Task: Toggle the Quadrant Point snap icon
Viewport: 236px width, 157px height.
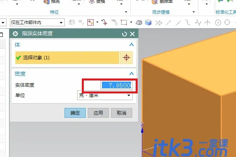Action: click(227, 22)
